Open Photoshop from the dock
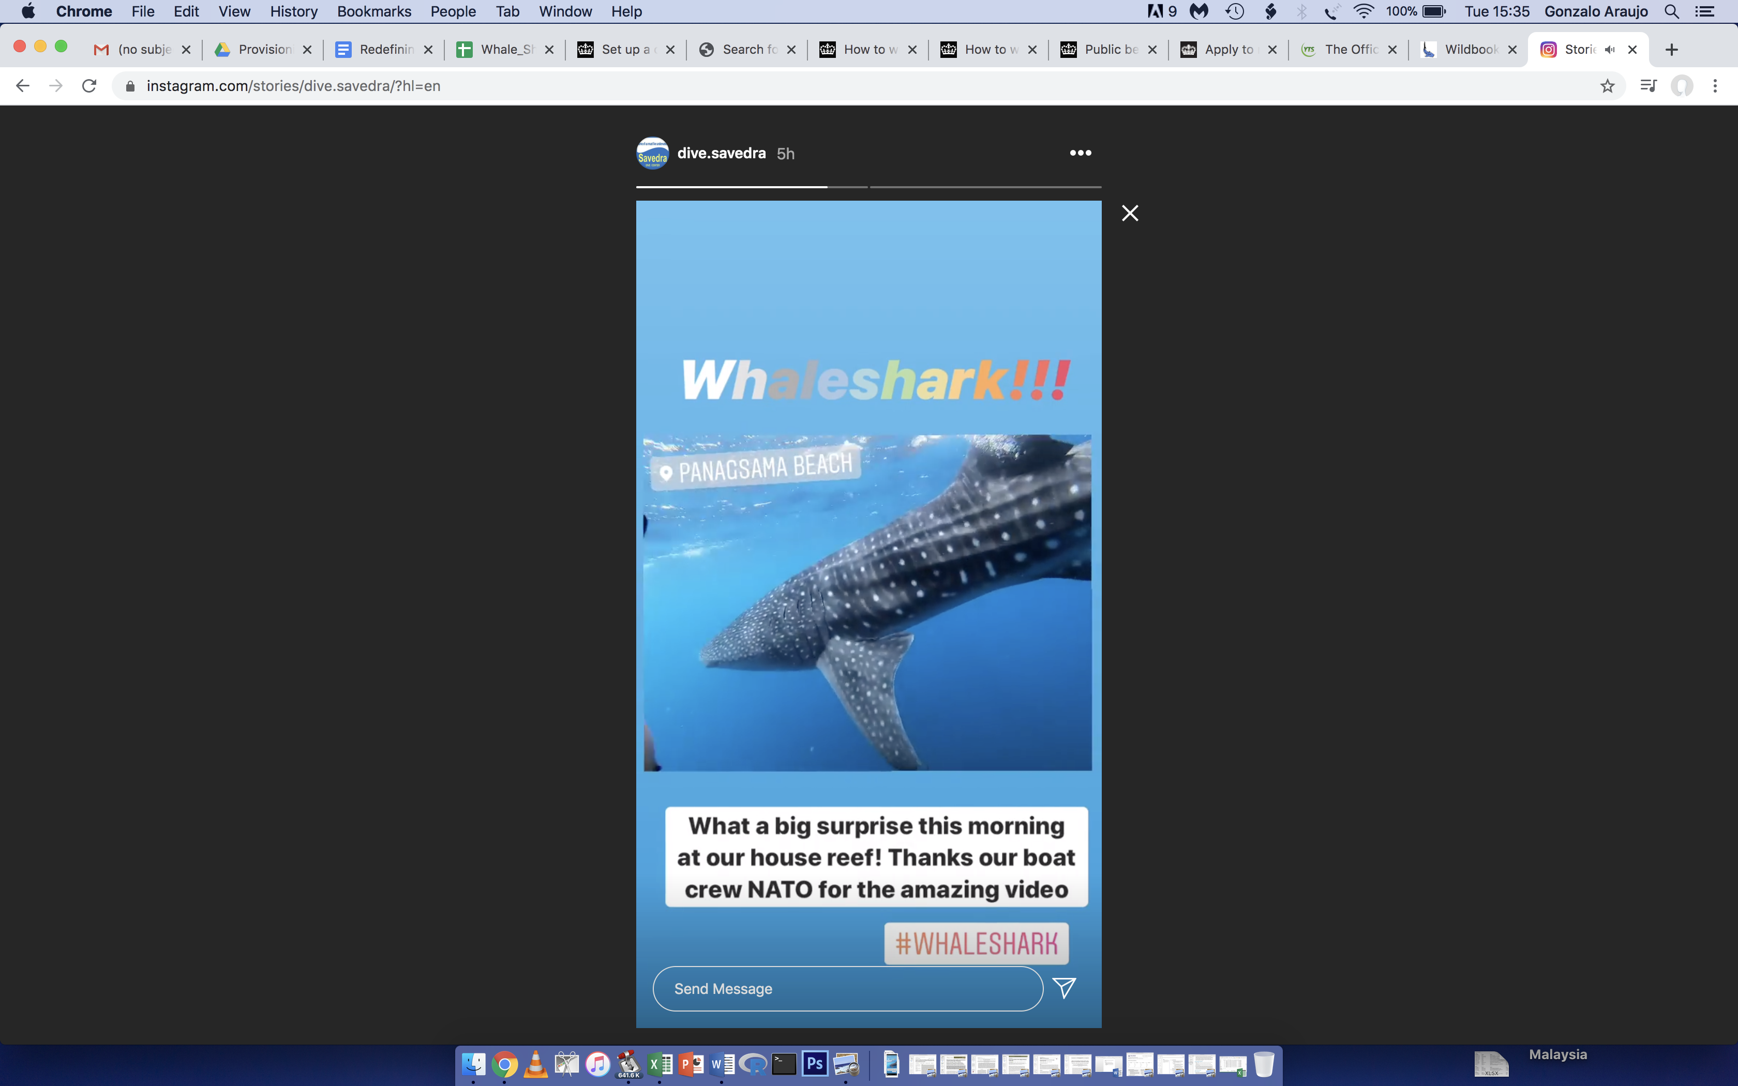The width and height of the screenshot is (1738, 1086). click(814, 1064)
